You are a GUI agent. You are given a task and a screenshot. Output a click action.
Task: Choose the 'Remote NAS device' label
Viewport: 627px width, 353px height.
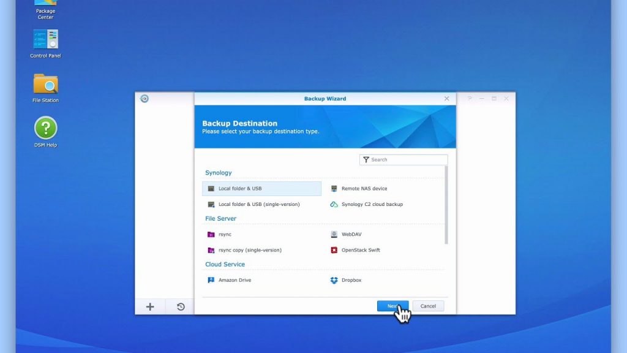tap(364, 189)
